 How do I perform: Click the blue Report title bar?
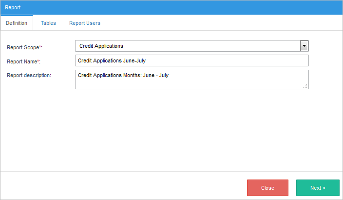tap(171, 7)
